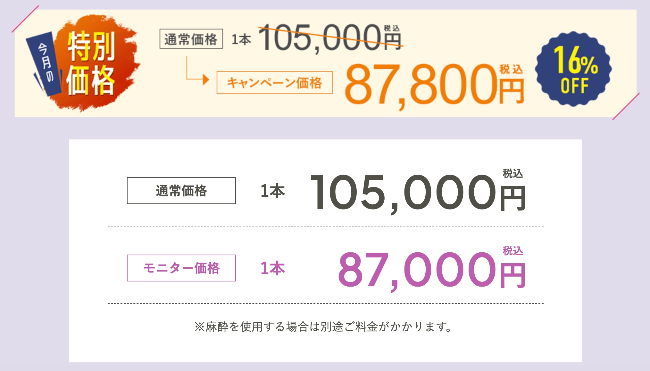This screenshot has width=650, height=371.
Task: Click the purple 1本 quantity text
Action: pos(273,268)
